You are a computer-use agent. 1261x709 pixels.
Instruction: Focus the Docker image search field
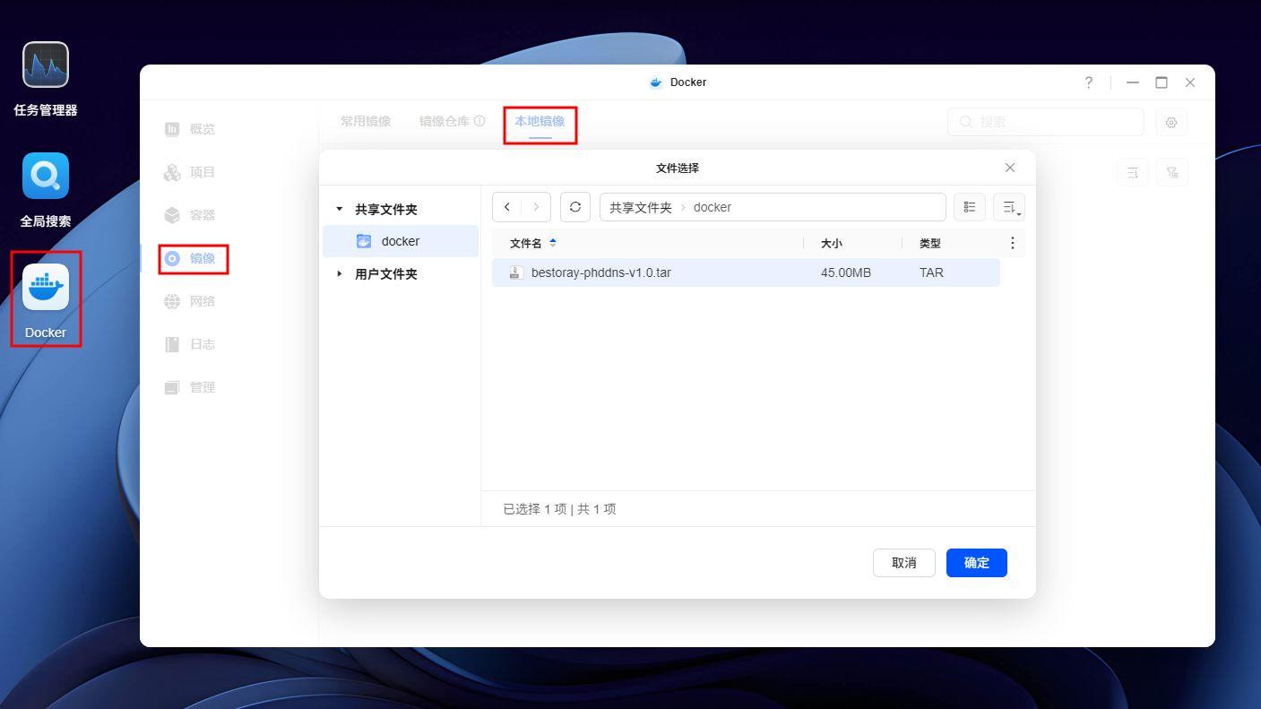[1046, 122]
